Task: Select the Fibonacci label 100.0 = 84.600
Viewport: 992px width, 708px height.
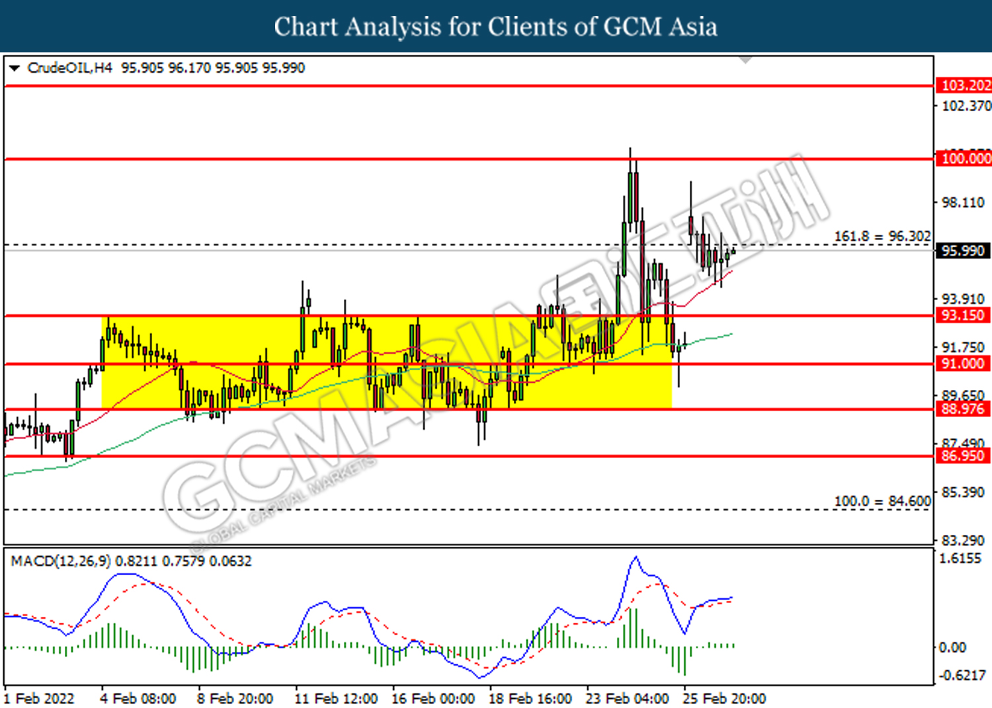Action: pyautogui.click(x=882, y=502)
